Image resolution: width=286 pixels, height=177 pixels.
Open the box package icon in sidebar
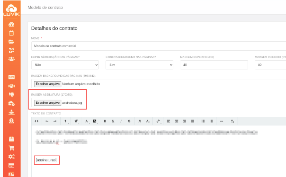(11, 139)
